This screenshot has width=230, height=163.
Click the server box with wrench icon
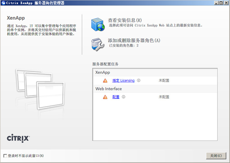98,44
